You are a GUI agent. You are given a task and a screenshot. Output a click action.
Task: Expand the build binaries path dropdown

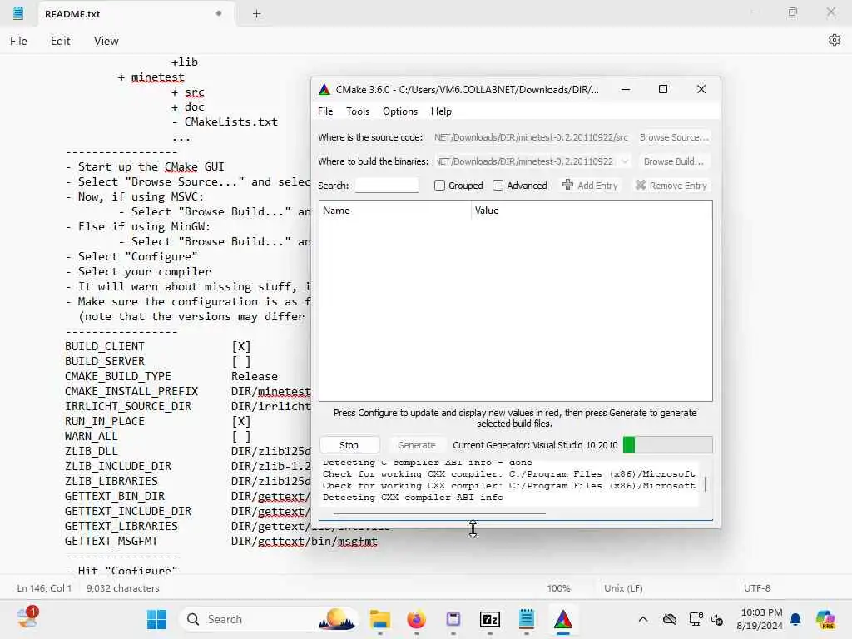[x=624, y=161]
